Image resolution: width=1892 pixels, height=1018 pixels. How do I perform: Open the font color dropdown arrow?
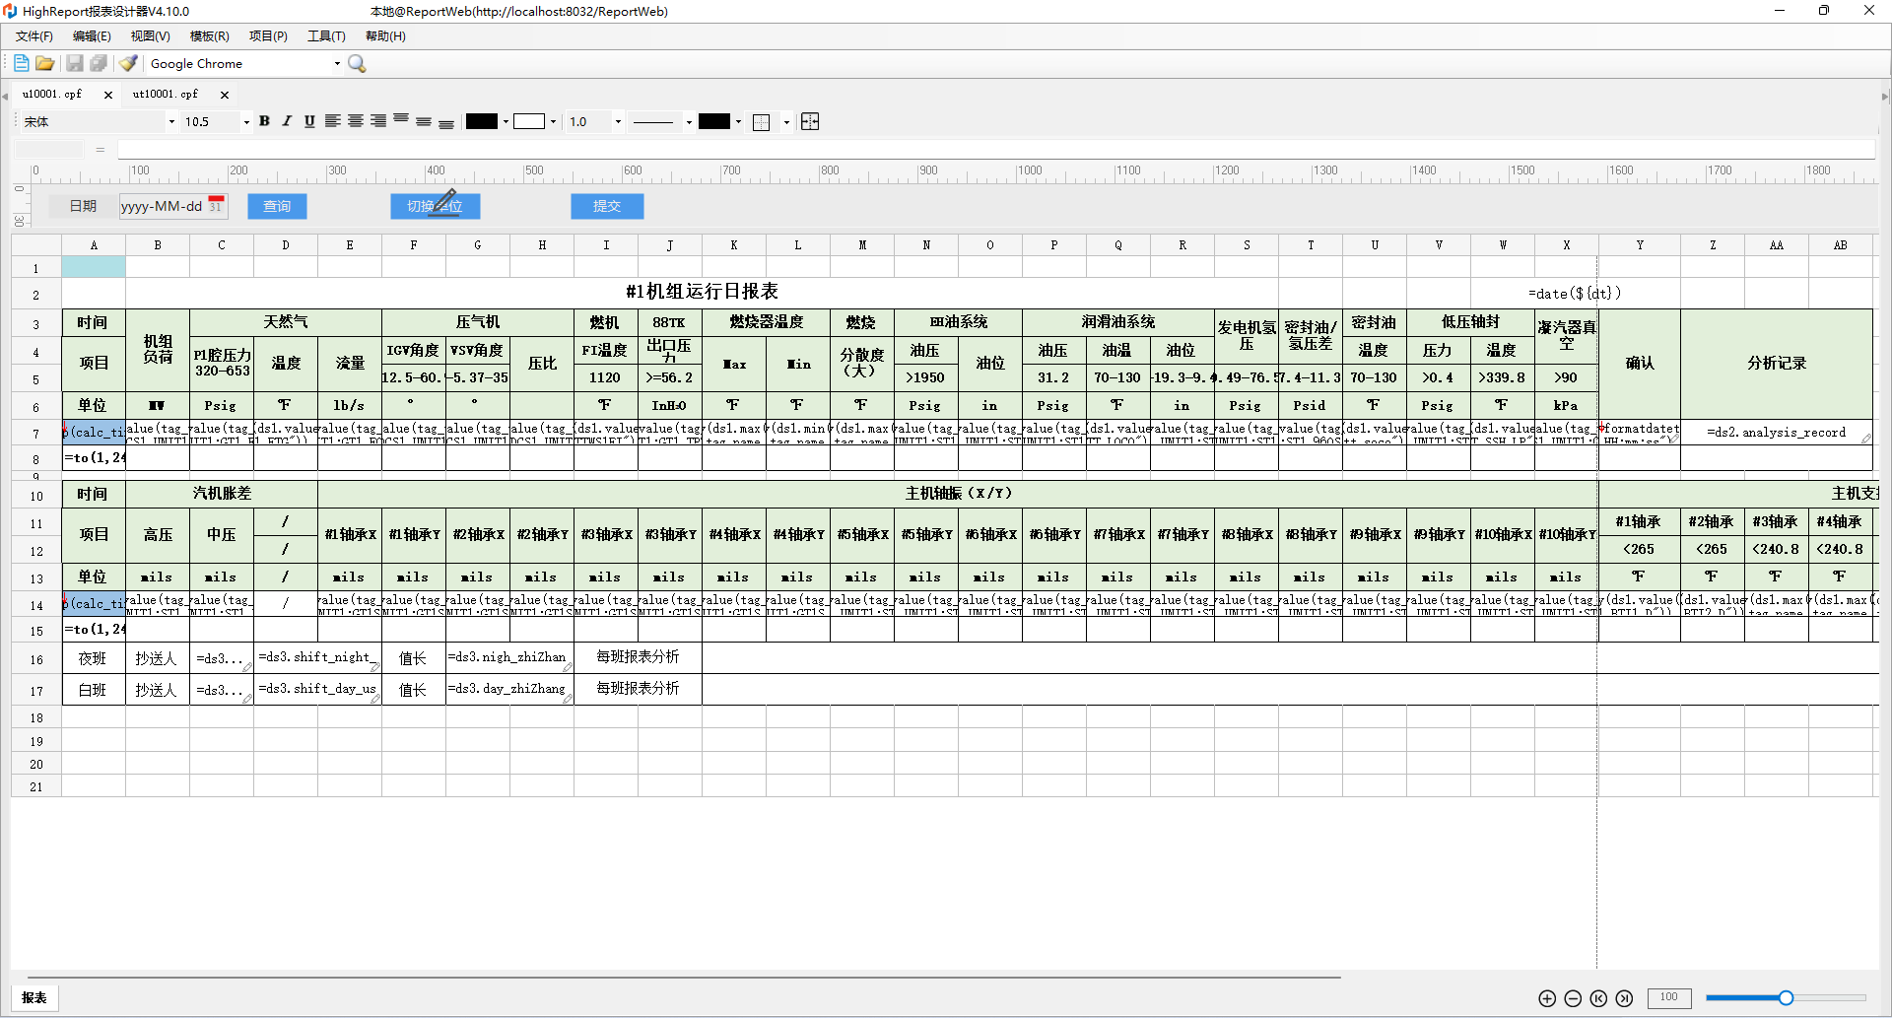coord(506,122)
